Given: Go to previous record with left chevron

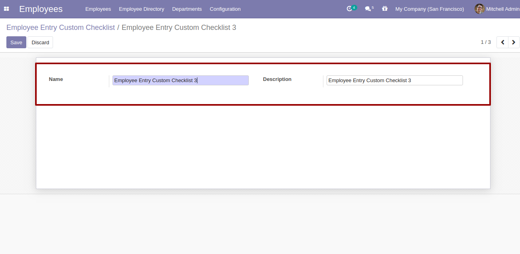Looking at the screenshot, I should tap(502, 42).
